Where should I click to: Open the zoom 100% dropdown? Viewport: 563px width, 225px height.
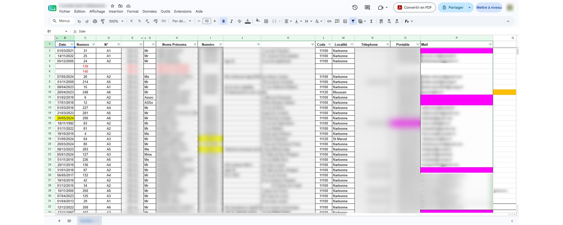click(x=116, y=21)
